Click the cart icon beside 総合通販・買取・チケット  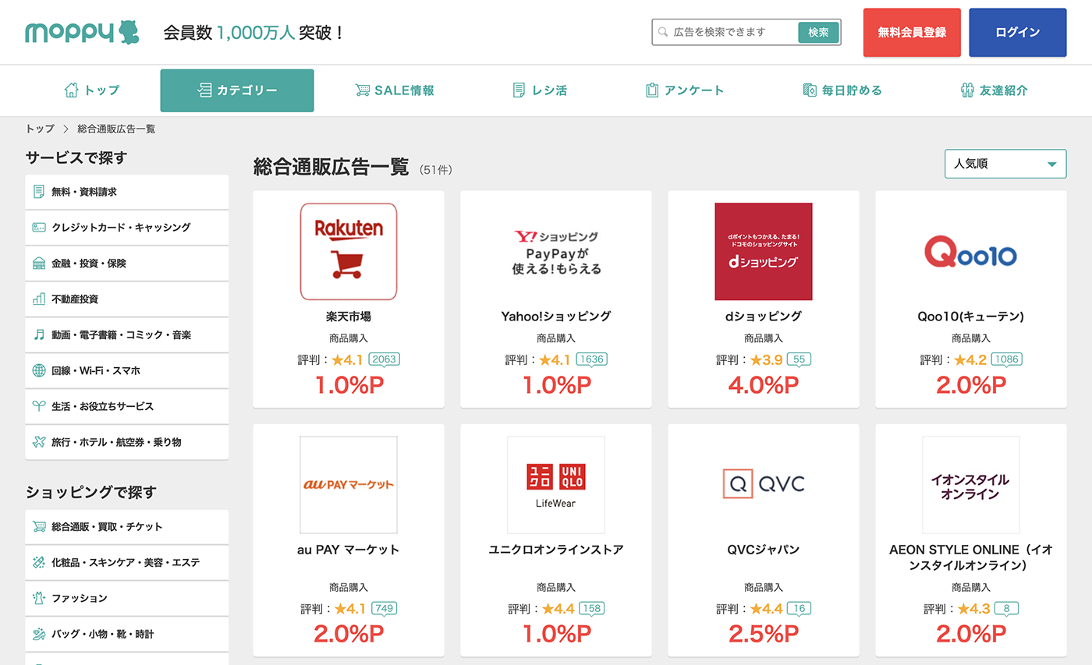39,526
